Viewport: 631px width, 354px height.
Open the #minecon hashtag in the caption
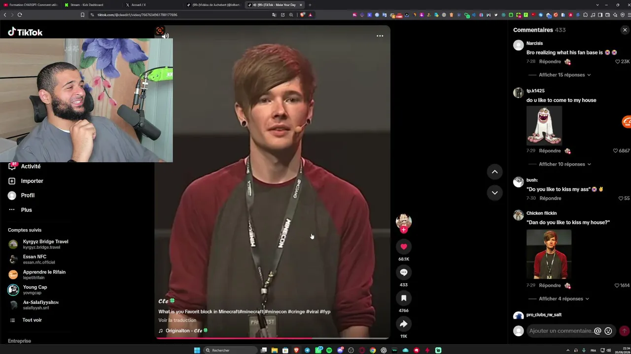coord(276,312)
